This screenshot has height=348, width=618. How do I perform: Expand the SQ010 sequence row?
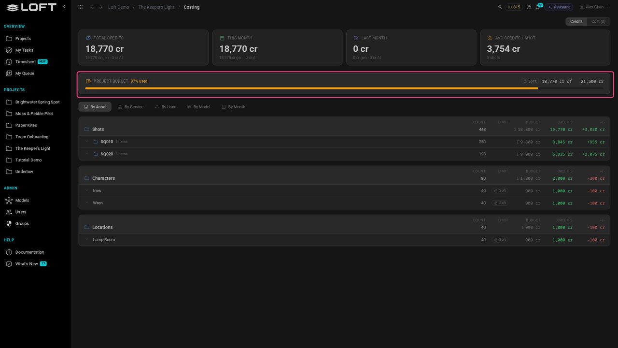click(x=87, y=142)
